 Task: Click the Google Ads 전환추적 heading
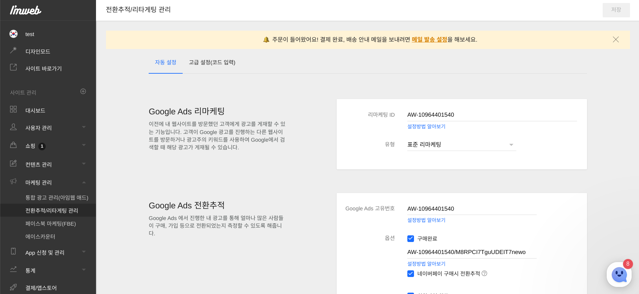(x=187, y=205)
